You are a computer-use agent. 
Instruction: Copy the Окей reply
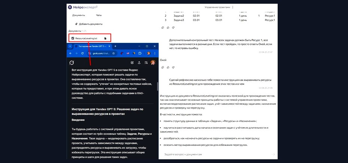point(163,67)
